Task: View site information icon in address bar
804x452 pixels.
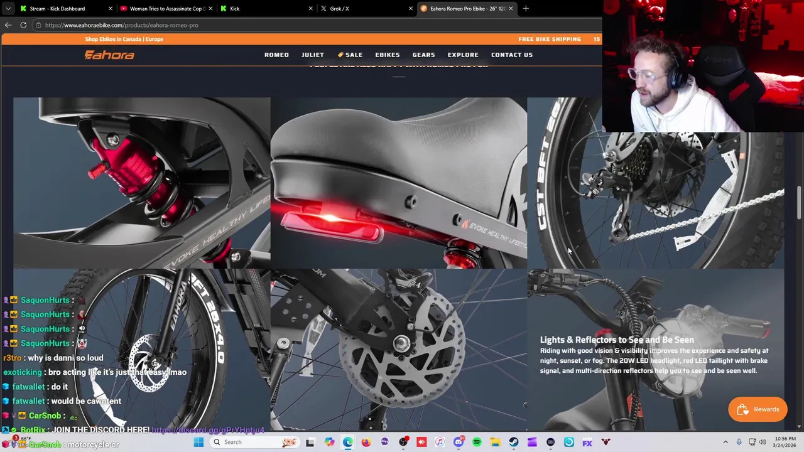Action: tap(38, 25)
